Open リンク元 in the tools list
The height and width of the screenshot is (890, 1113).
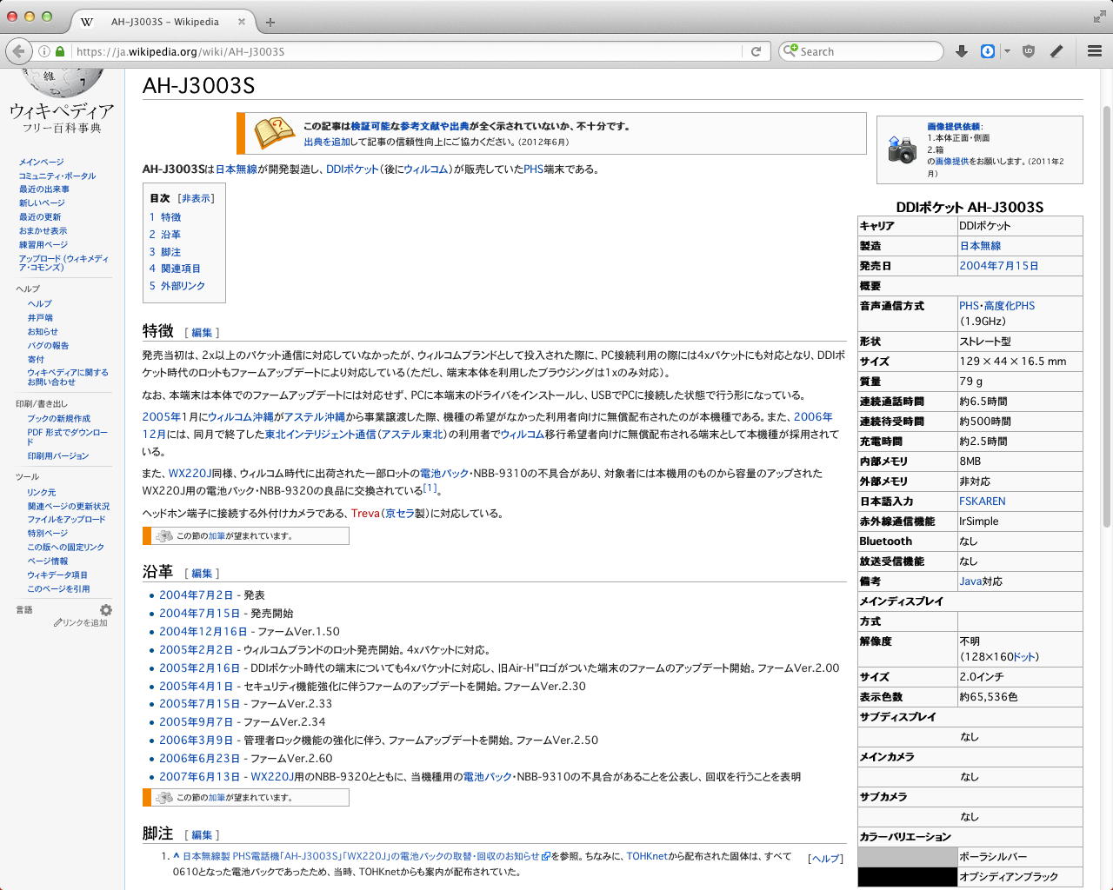[x=42, y=492]
